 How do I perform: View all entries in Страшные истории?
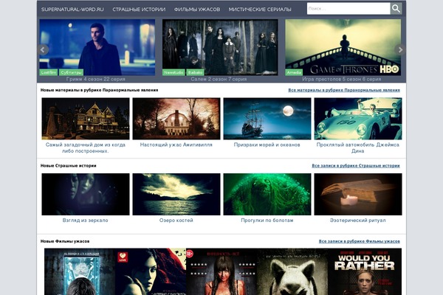tap(355, 166)
